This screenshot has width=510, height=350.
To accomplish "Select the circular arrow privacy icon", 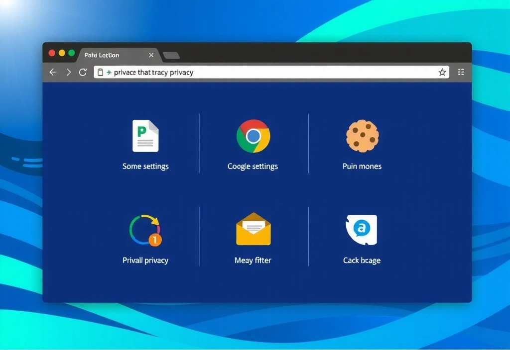I will coord(145,230).
